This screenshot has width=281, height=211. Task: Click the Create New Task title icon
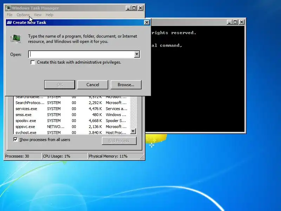tap(9, 23)
